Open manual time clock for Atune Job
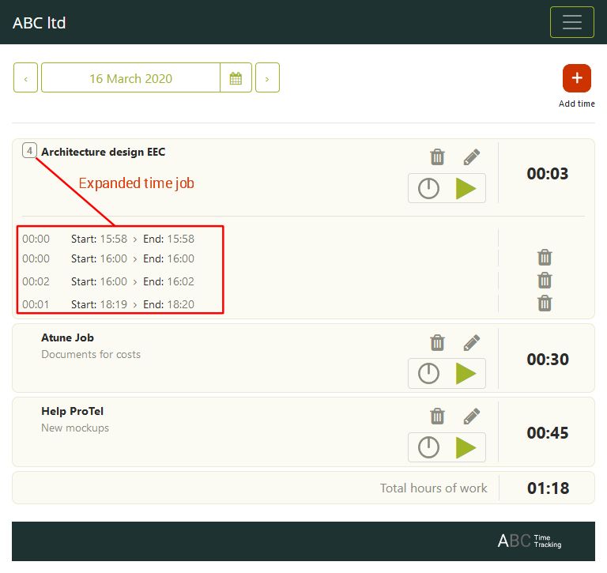 click(x=428, y=374)
